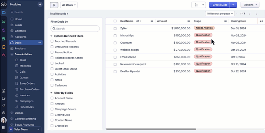Open the Amount column menu icon
The width and height of the screenshot is (265, 133).
point(189,21)
